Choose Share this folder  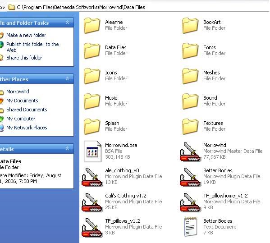point(24,58)
